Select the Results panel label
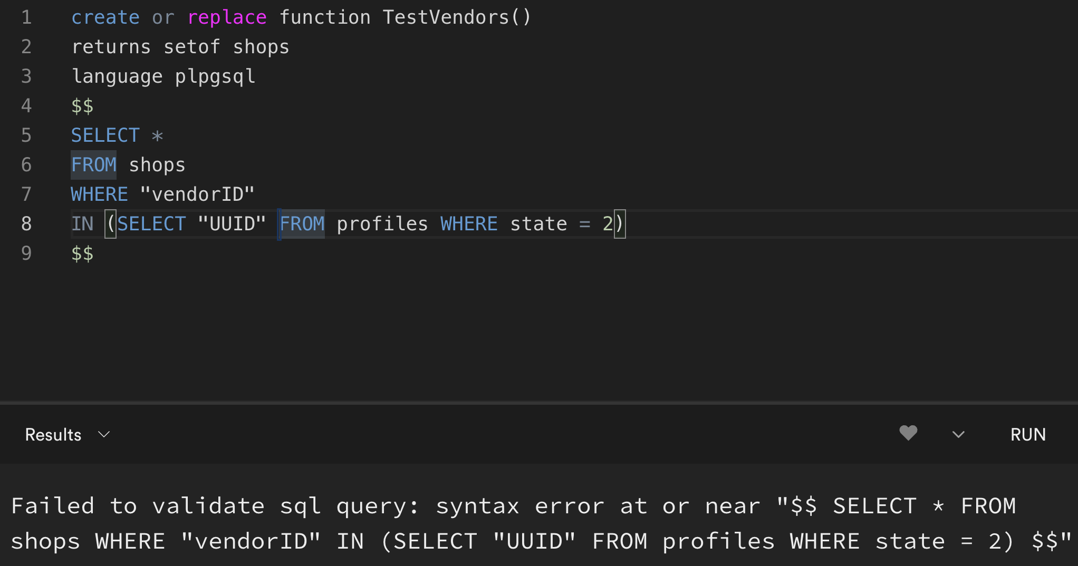 click(53, 435)
